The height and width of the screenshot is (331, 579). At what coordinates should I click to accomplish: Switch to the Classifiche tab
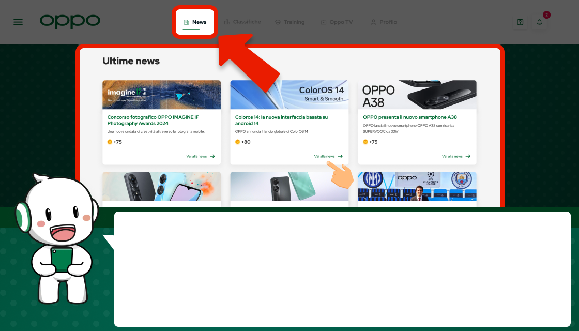pyautogui.click(x=247, y=22)
